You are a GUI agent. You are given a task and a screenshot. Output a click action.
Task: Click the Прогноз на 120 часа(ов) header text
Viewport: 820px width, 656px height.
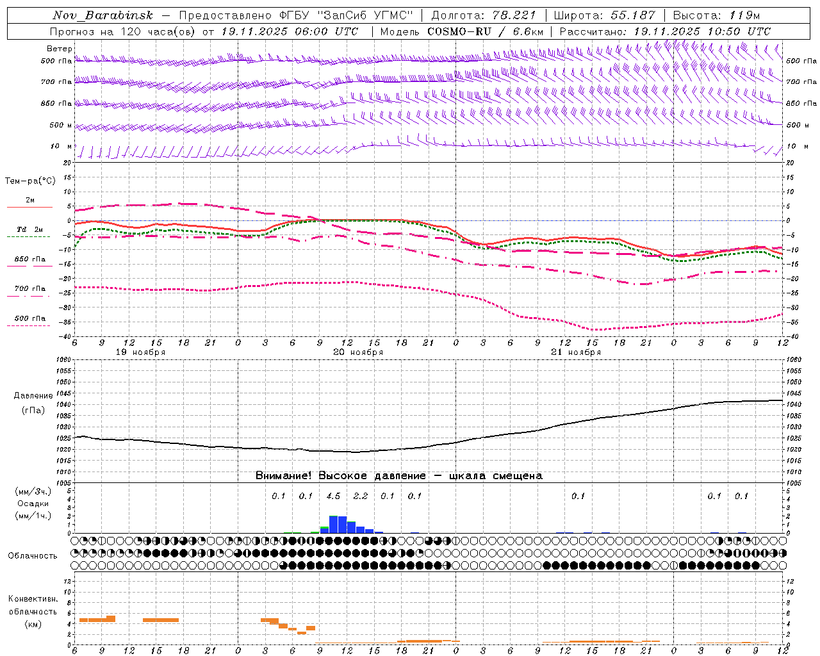tap(124, 31)
